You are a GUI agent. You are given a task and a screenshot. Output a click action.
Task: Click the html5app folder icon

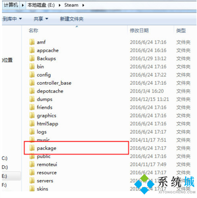(x=32, y=124)
